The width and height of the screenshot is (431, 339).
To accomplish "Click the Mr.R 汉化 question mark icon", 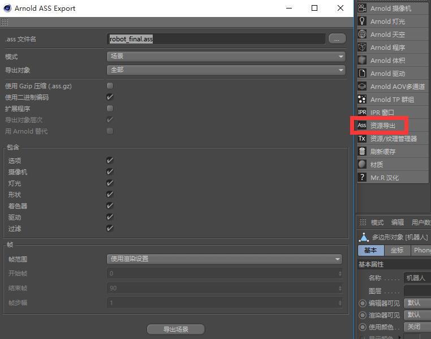I will (362, 177).
